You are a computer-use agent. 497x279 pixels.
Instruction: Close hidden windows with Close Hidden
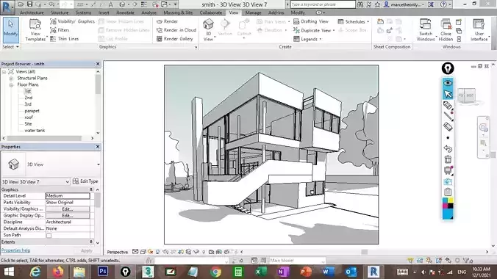click(446, 30)
